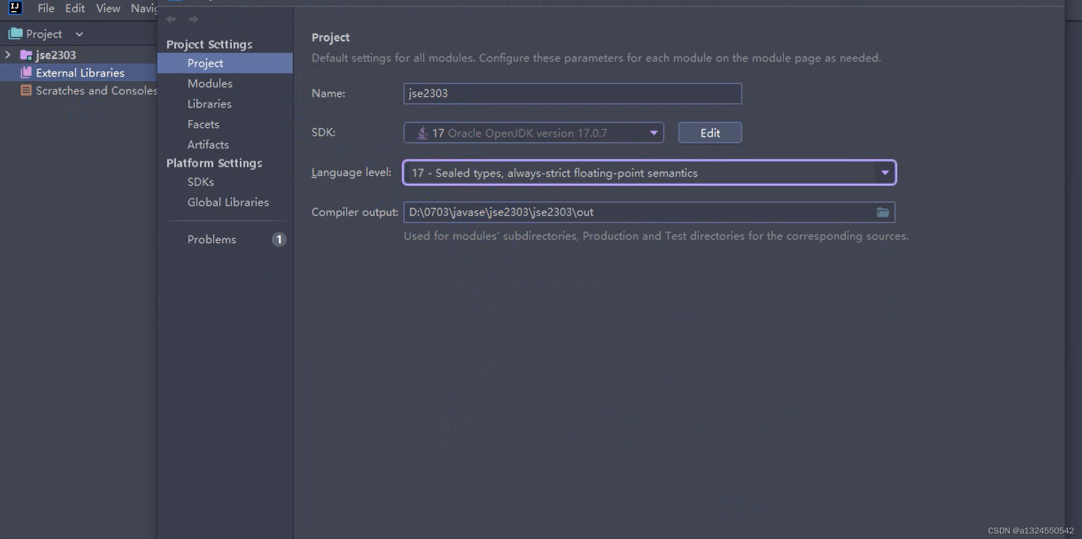This screenshot has width=1082, height=539.
Task: Click the External Libraries icon
Action: 26,73
